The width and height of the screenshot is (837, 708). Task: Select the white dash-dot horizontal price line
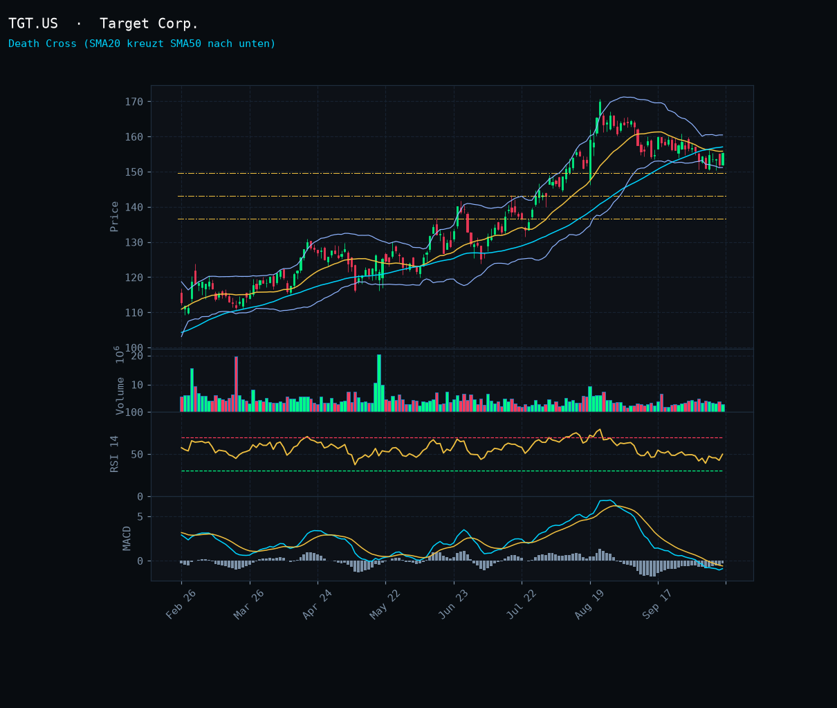click(452, 197)
